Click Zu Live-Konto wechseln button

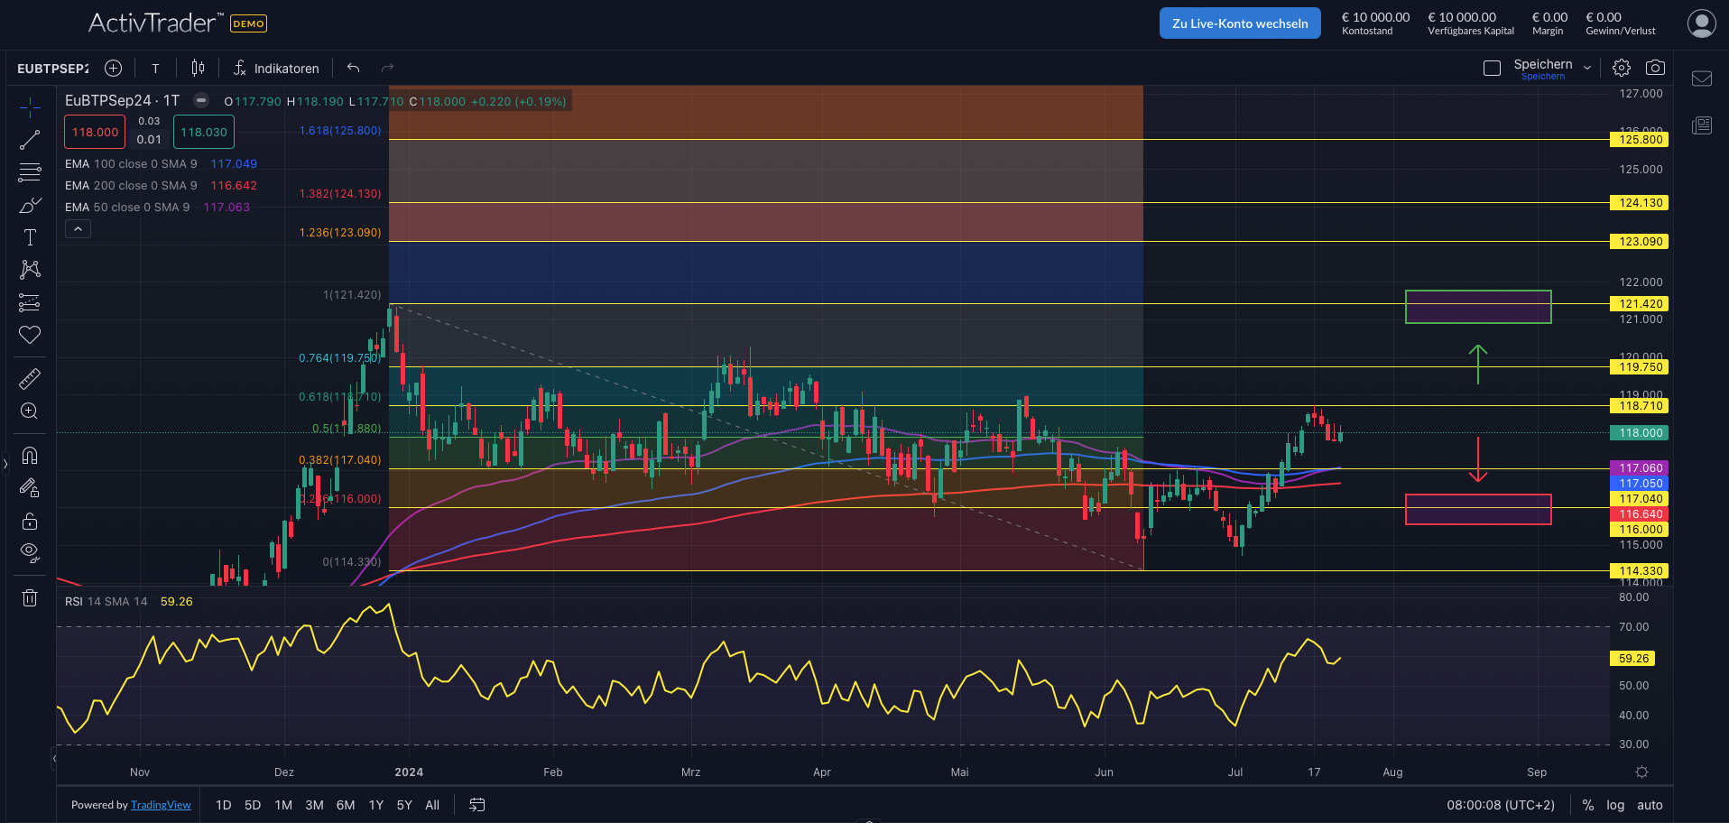pos(1239,23)
